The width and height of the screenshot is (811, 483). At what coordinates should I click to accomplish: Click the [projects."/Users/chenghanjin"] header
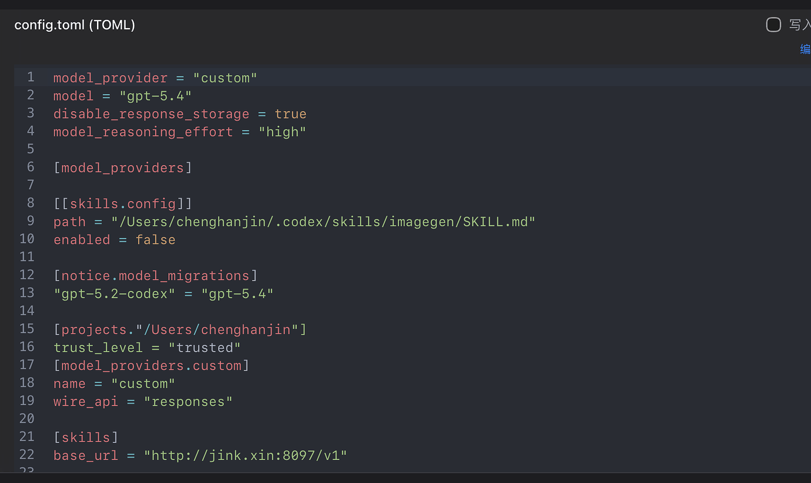pyautogui.click(x=180, y=330)
